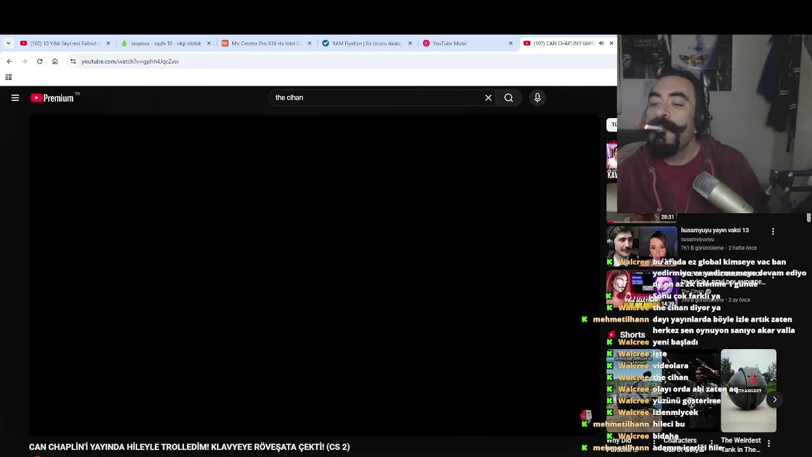Switch to skapova ekşi sözlük tab
Viewport: 812px width, 457px height.
point(166,43)
